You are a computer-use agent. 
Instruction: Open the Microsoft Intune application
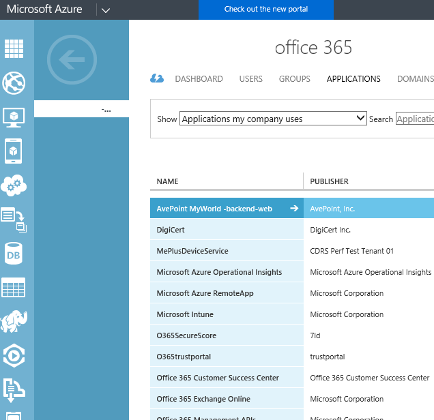(x=185, y=314)
